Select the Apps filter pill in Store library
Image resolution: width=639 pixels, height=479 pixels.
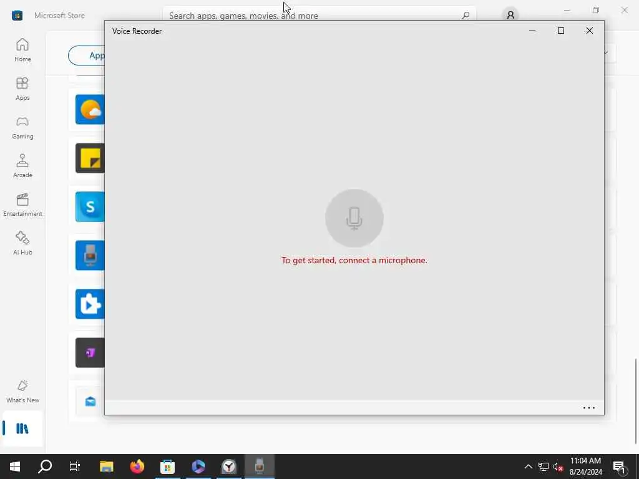[x=86, y=56]
